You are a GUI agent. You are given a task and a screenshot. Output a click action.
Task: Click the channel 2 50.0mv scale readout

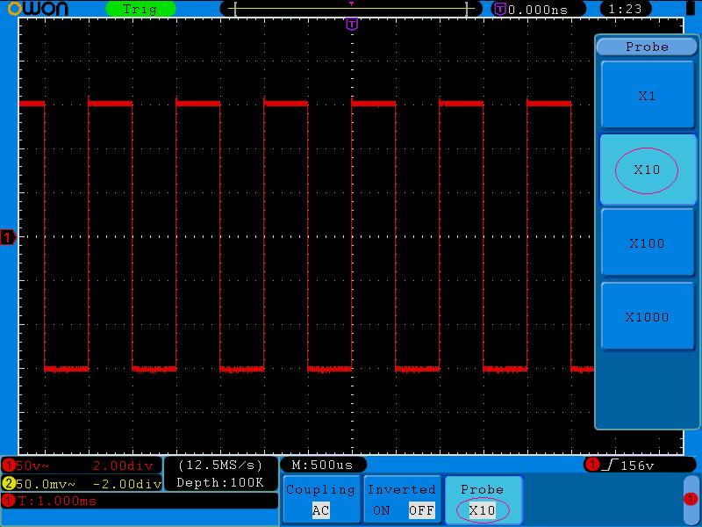coord(46,484)
